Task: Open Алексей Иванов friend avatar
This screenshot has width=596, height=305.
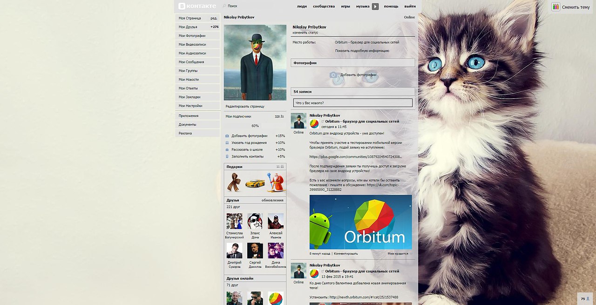Action: pyautogui.click(x=276, y=221)
